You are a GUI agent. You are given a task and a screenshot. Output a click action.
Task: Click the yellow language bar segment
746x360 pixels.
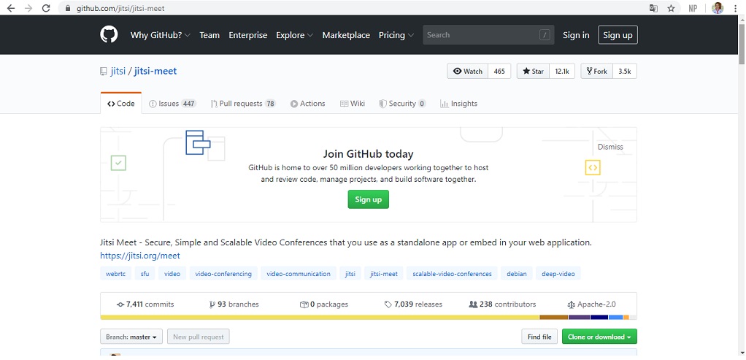pos(319,318)
